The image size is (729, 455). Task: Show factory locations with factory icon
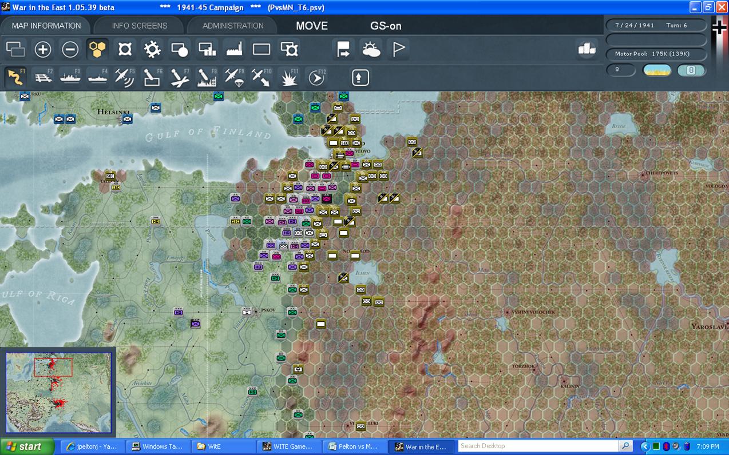[x=235, y=50]
